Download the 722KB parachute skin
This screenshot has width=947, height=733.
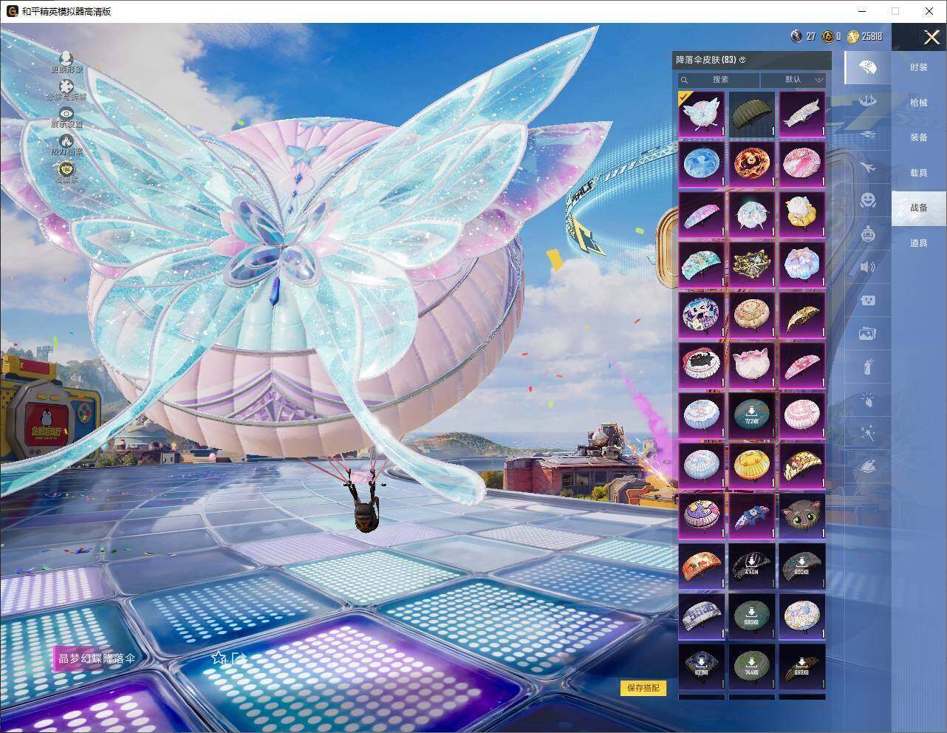click(x=752, y=416)
